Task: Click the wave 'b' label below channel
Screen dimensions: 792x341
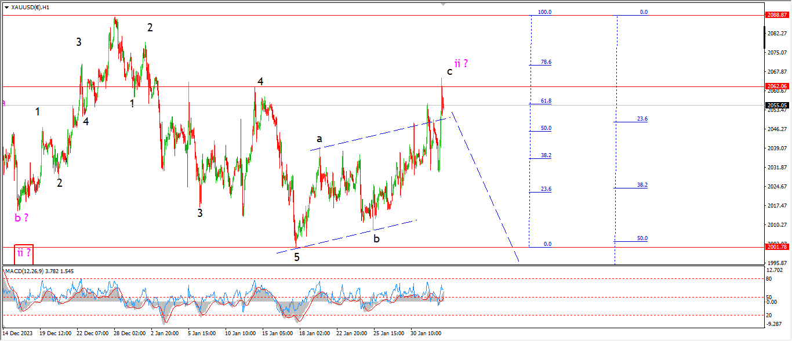Action: pos(376,238)
